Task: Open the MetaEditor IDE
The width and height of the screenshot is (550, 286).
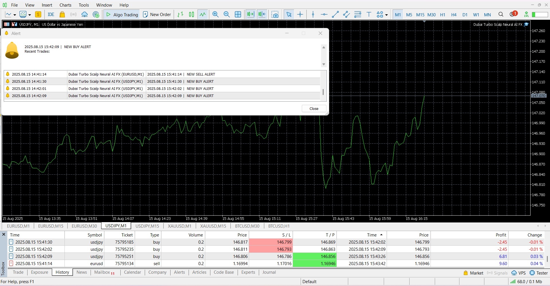Action: click(51, 15)
